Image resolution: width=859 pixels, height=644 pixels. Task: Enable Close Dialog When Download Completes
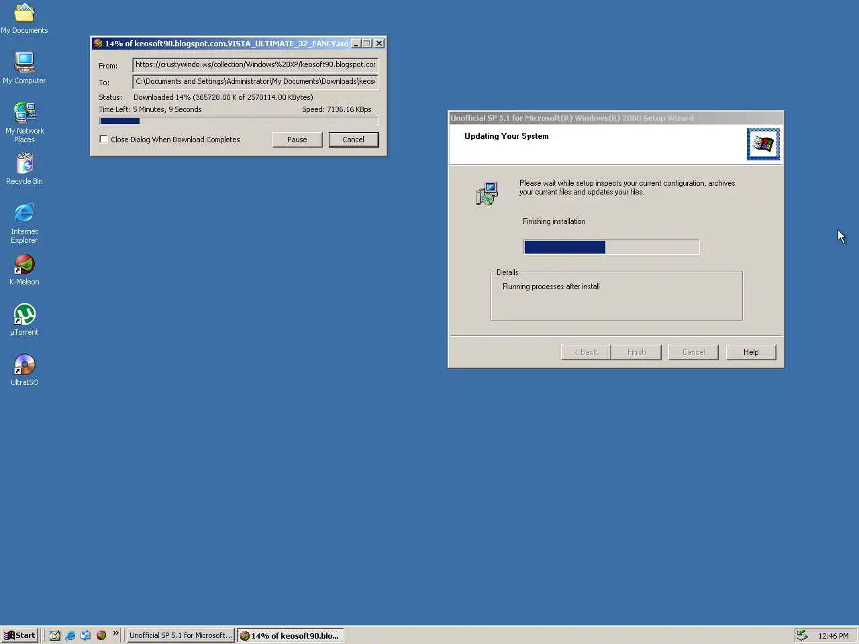click(x=103, y=140)
